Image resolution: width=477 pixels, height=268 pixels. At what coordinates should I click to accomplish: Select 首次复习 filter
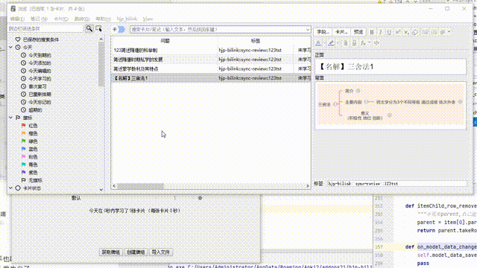tap(37, 86)
